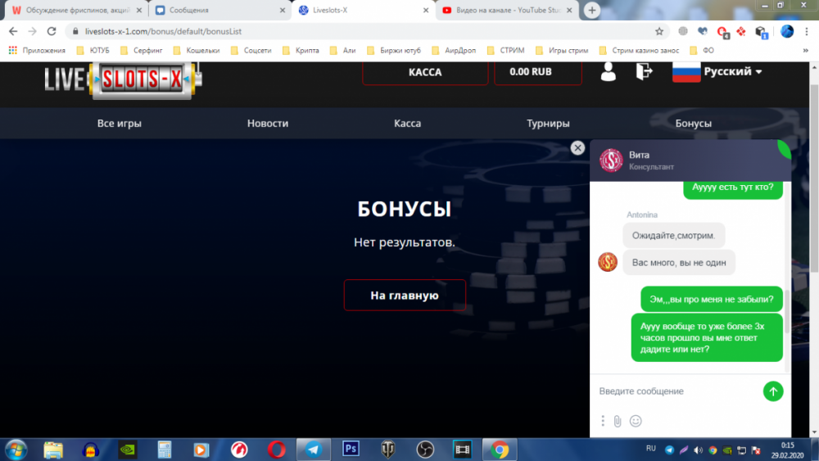Bookmark this page with the star icon
Viewport: 819px width, 461px height.
click(659, 31)
